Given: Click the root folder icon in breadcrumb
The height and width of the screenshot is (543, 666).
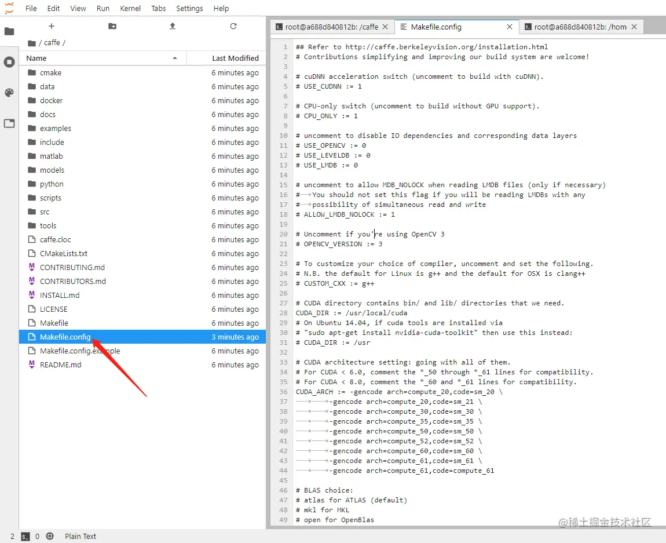Looking at the screenshot, I should [31, 43].
